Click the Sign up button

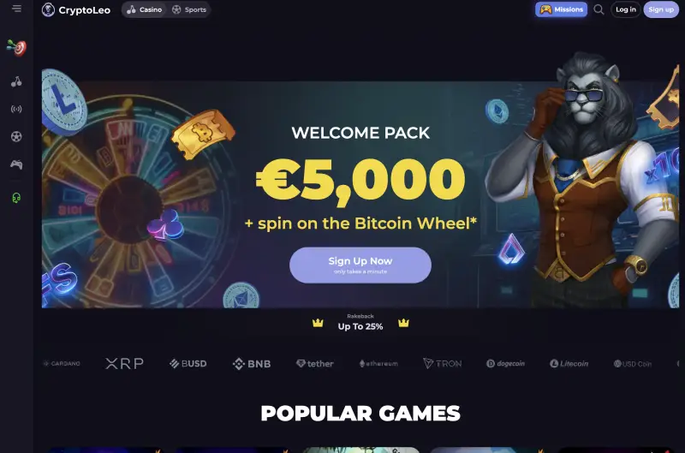click(661, 9)
